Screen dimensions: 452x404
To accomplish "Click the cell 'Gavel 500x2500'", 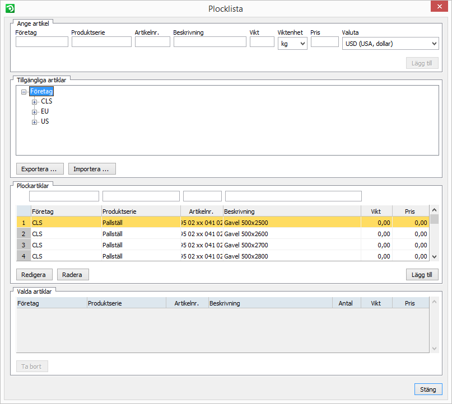I will (292, 223).
